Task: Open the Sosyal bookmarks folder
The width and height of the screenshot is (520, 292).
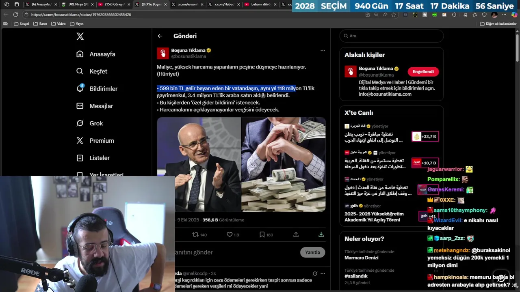Action: point(22,24)
